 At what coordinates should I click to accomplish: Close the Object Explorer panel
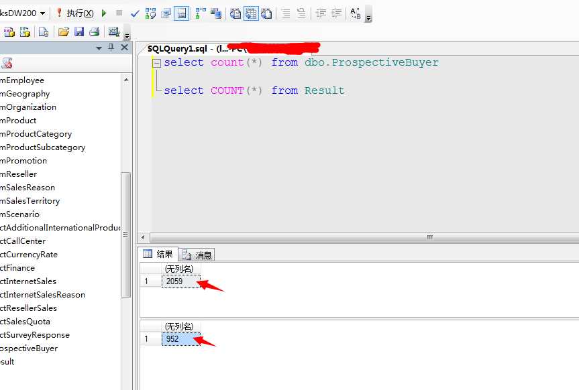click(x=124, y=47)
